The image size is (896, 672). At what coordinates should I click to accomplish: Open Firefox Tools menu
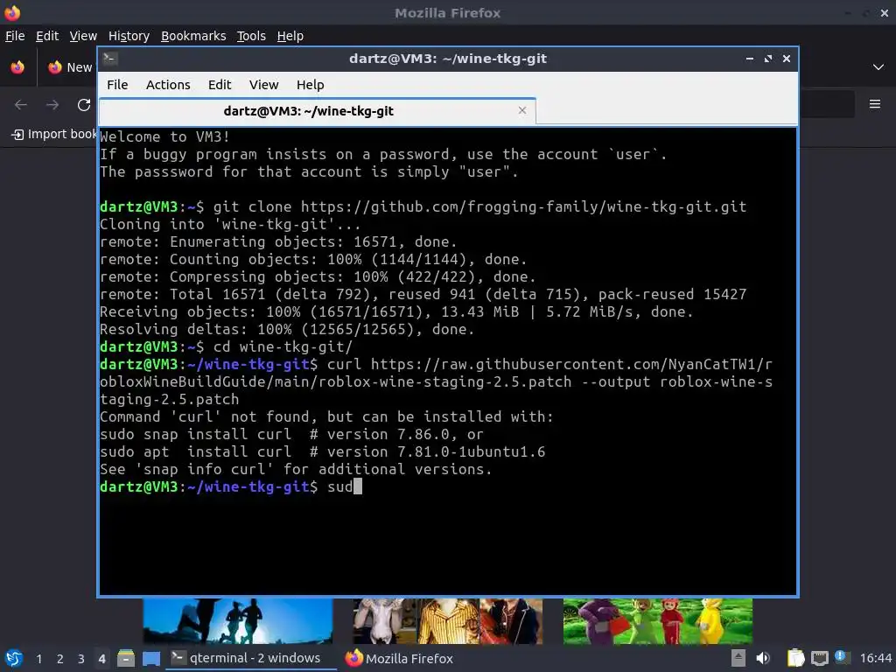(251, 35)
